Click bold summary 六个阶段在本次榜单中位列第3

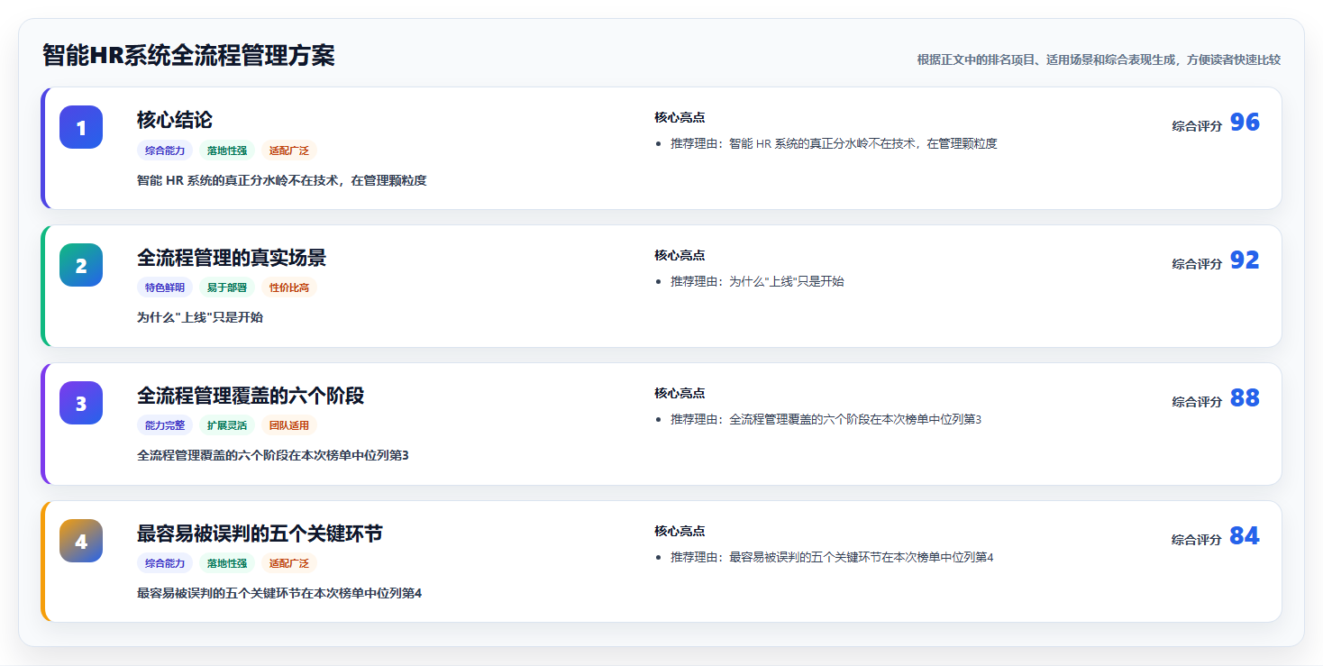(x=273, y=455)
